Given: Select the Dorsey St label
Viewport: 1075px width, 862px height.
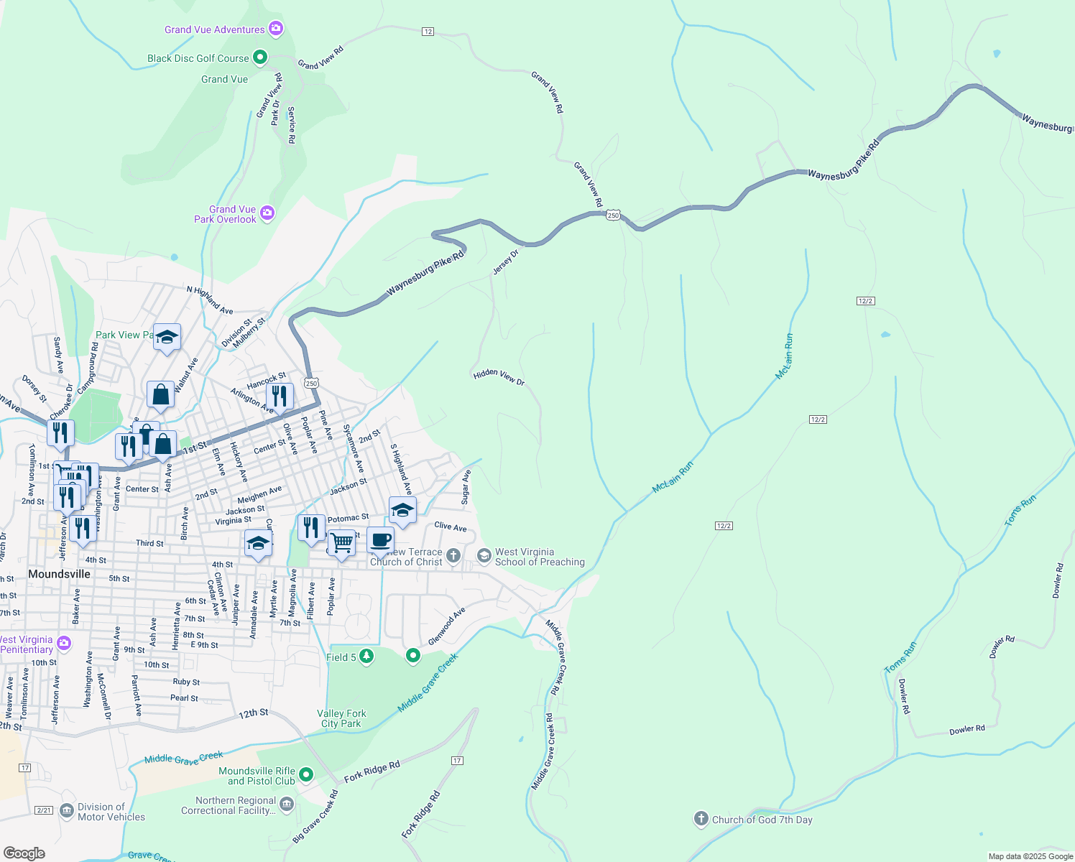Looking at the screenshot, I should 34,389.
